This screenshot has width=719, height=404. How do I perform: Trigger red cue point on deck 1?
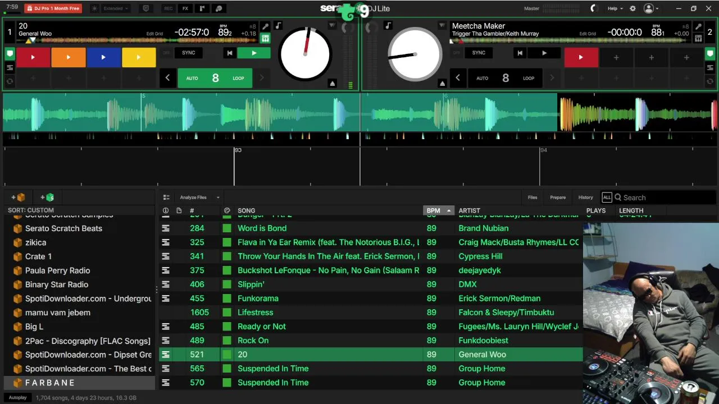[x=33, y=57]
